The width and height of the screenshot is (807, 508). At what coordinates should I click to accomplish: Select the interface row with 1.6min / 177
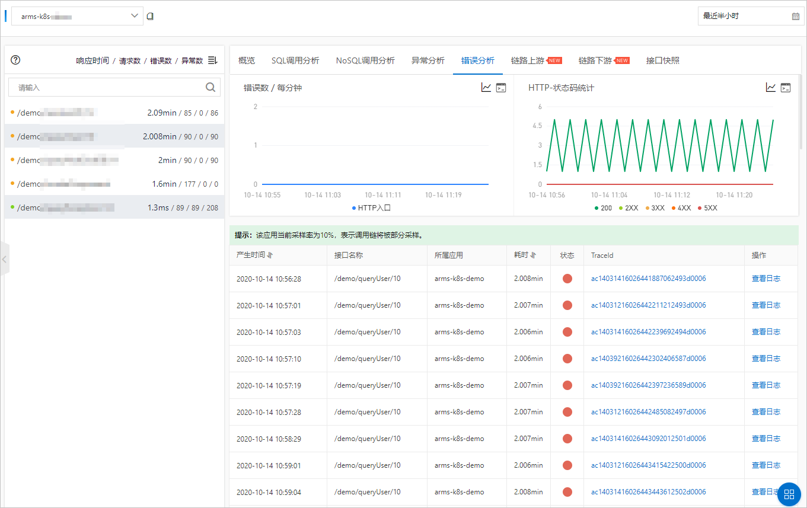pos(114,184)
